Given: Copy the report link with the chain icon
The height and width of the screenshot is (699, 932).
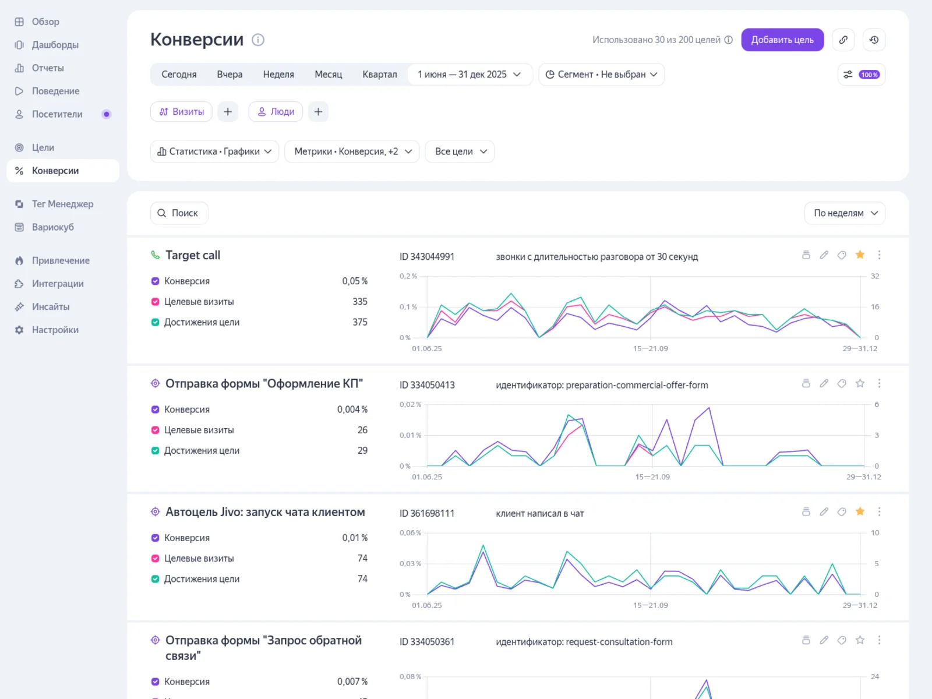Looking at the screenshot, I should [x=843, y=40].
